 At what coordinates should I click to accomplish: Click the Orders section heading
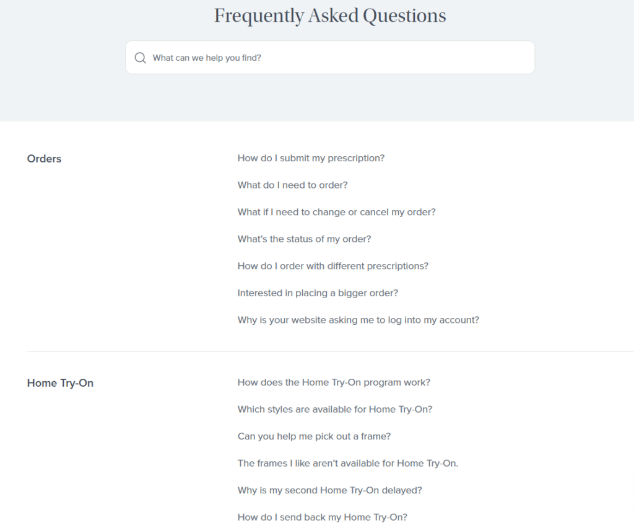point(44,159)
